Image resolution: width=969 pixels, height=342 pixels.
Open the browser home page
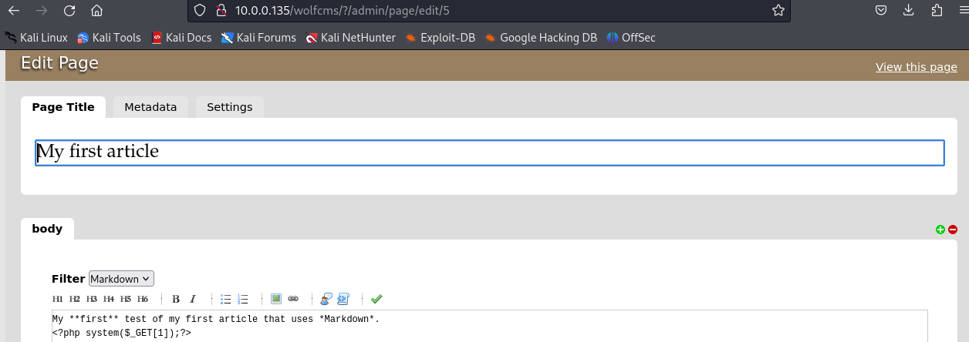coord(96,11)
